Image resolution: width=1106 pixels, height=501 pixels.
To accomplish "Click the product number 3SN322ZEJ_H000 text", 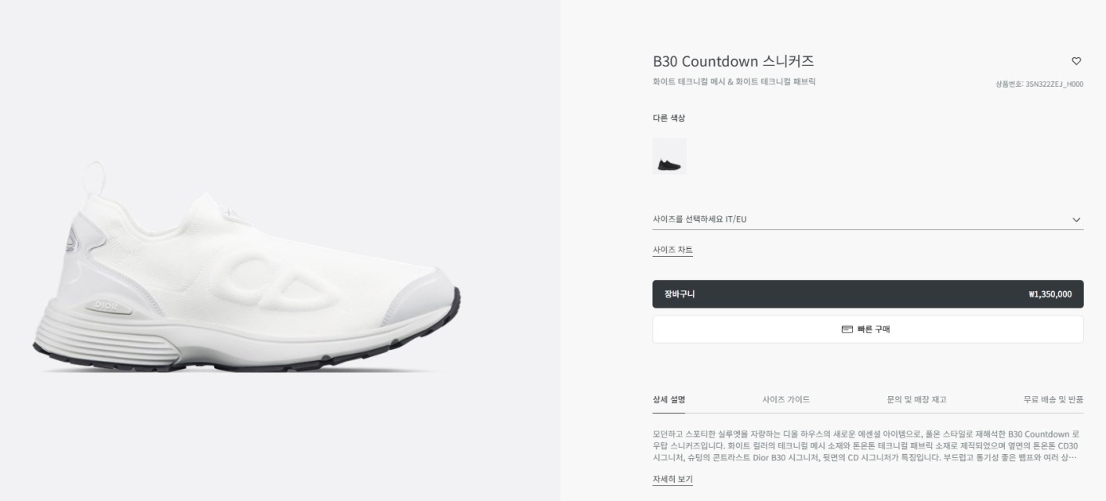I will [1039, 84].
